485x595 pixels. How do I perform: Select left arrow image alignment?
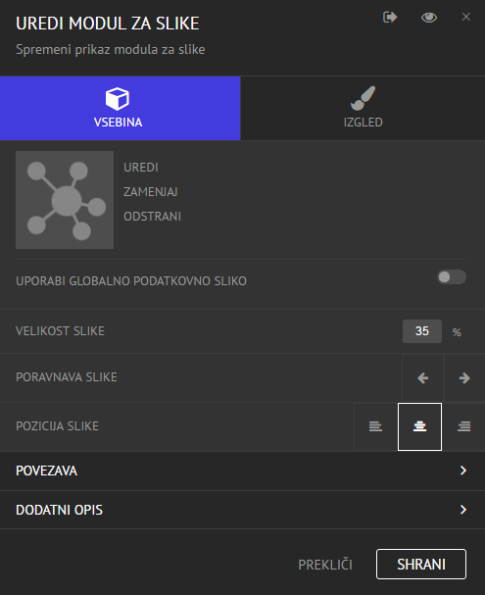click(x=422, y=378)
